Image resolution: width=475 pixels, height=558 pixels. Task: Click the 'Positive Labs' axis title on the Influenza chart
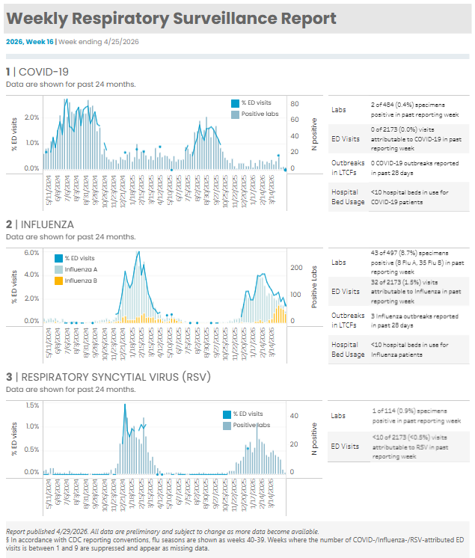314,286
